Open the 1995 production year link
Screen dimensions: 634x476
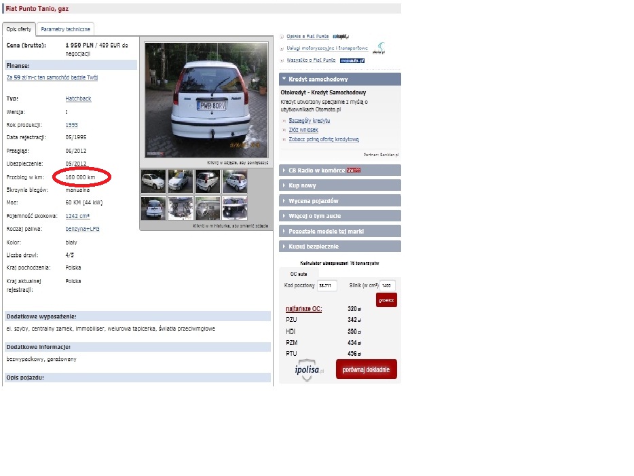point(71,125)
